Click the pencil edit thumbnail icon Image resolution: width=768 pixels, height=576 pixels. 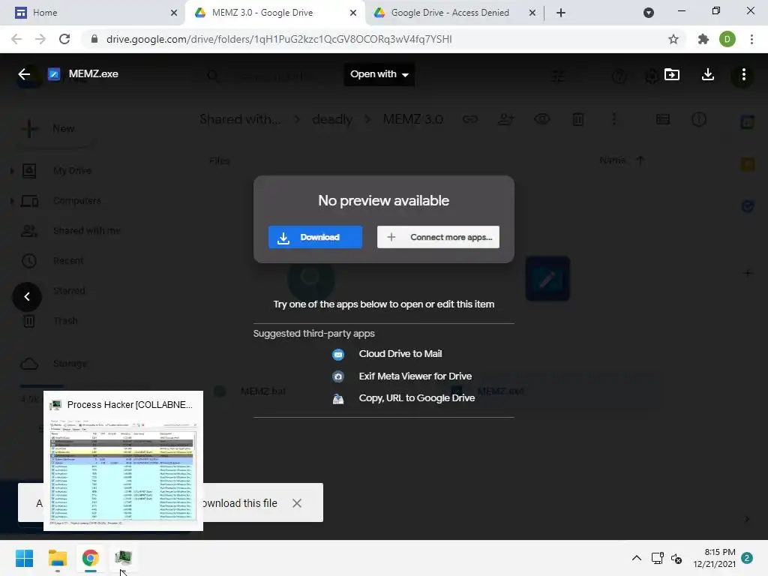coord(547,279)
